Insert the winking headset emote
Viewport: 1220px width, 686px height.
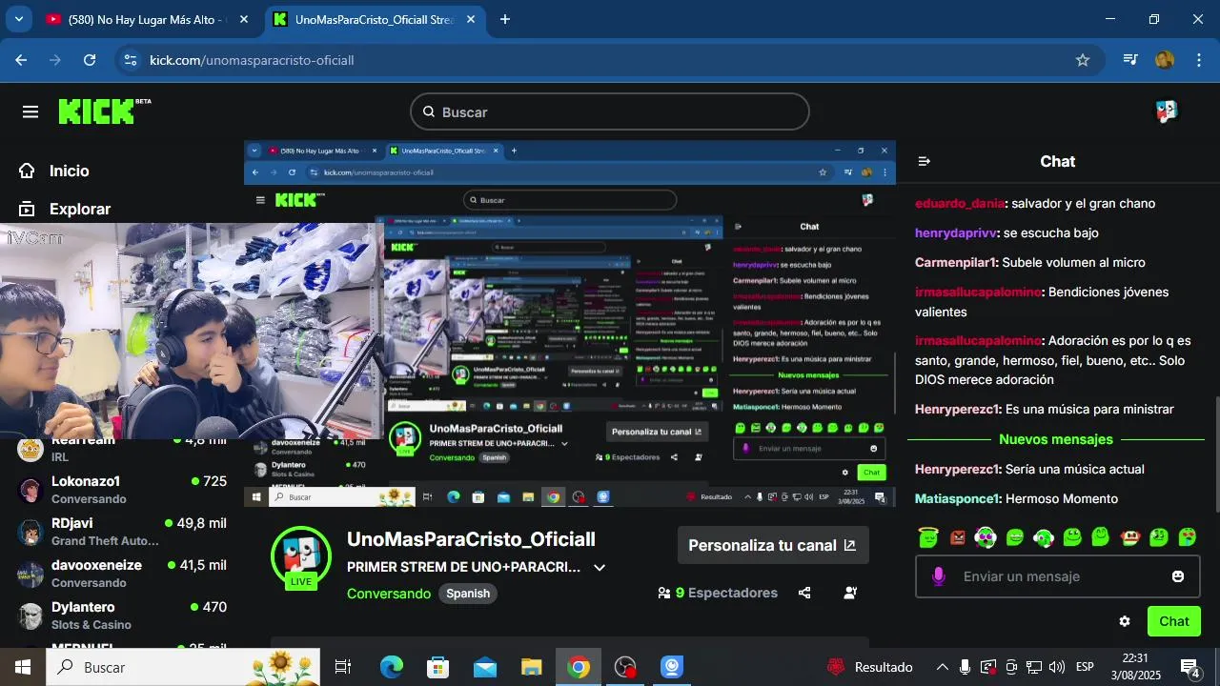pyautogui.click(x=1044, y=537)
